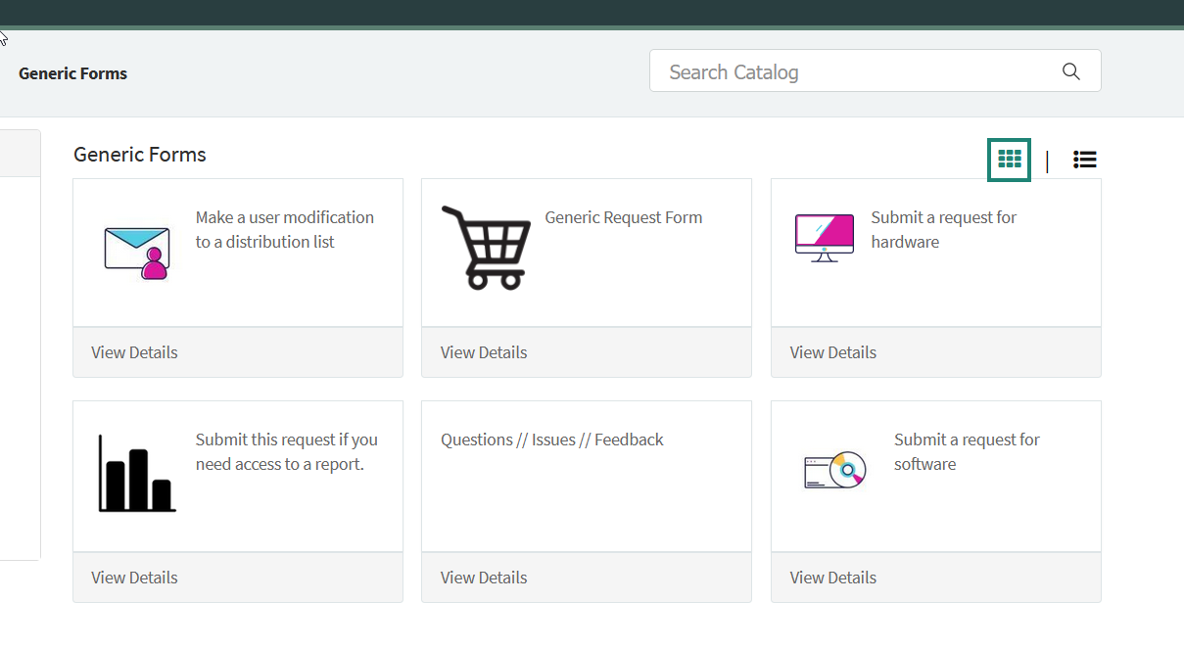This screenshot has height=648, width=1184.
Task: Click the Generic Forms breadcrumb heading
Action: pyautogui.click(x=72, y=72)
